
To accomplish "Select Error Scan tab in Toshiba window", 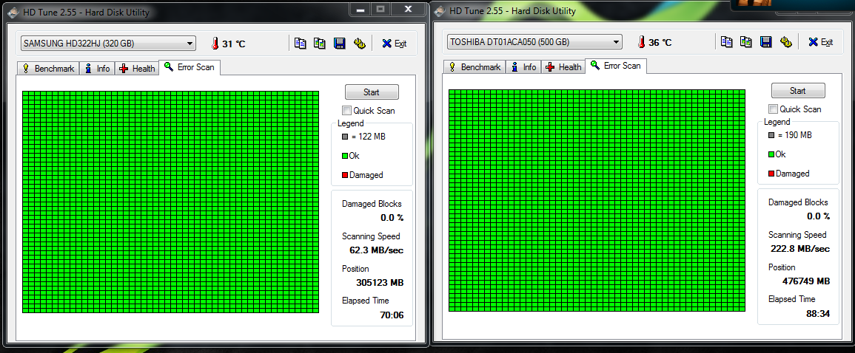I will tap(616, 66).
